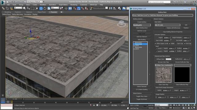The image size is (197, 110).
Task: Open the 3ds Max application menu logo
Action: [x=2, y=2]
